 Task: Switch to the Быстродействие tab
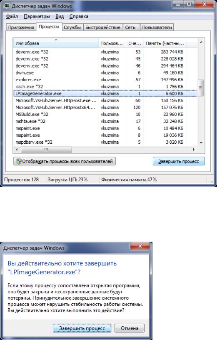point(103,27)
